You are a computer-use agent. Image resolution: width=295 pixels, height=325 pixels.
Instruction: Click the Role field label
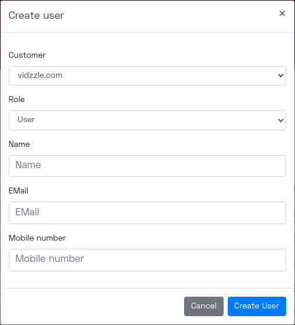pyautogui.click(x=17, y=100)
